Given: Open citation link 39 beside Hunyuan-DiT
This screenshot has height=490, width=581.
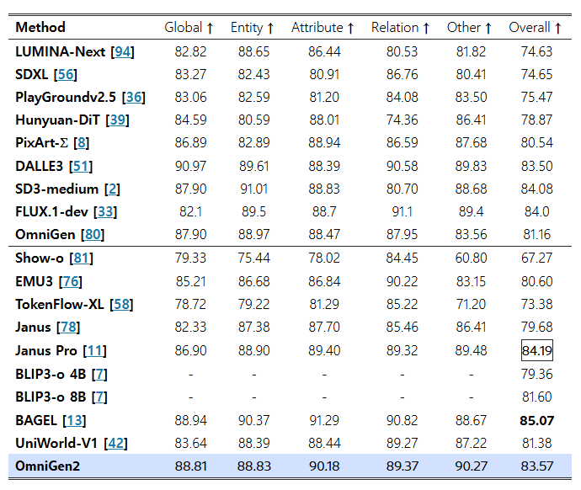Looking at the screenshot, I should point(117,120).
